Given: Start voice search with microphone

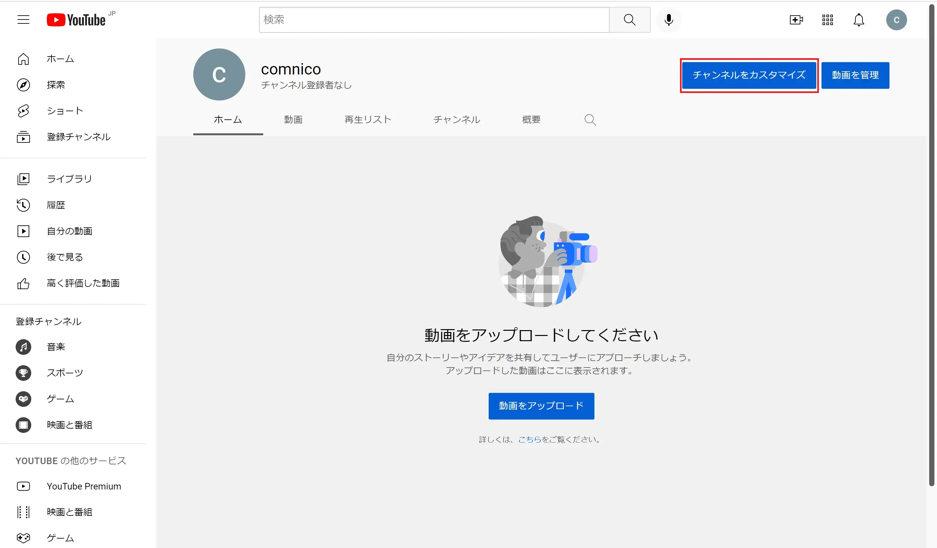Looking at the screenshot, I should pyautogui.click(x=669, y=20).
